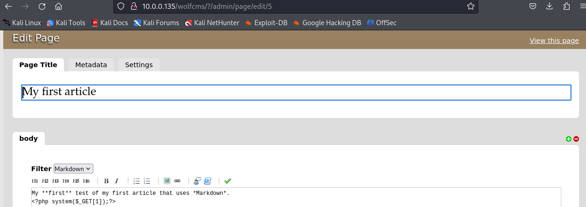Click the page title input field

[x=296, y=92]
